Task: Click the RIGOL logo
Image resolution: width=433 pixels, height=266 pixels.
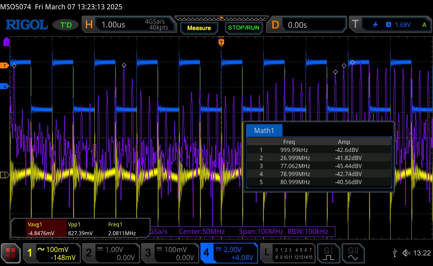Action: (x=26, y=25)
